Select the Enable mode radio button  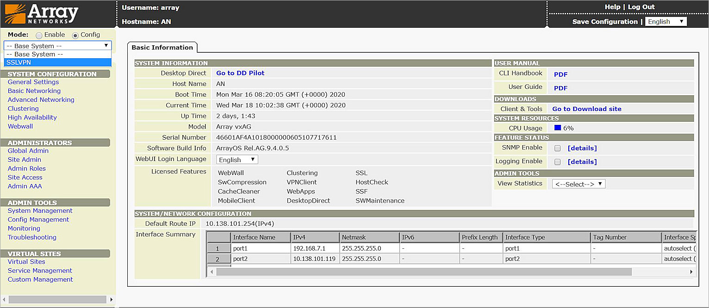coord(39,35)
